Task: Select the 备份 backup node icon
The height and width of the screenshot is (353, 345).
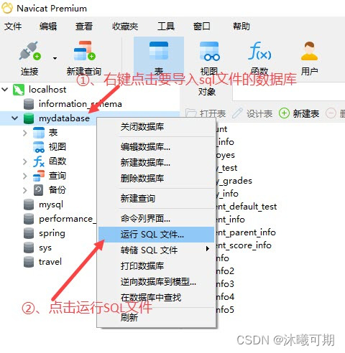Action: 38,190
